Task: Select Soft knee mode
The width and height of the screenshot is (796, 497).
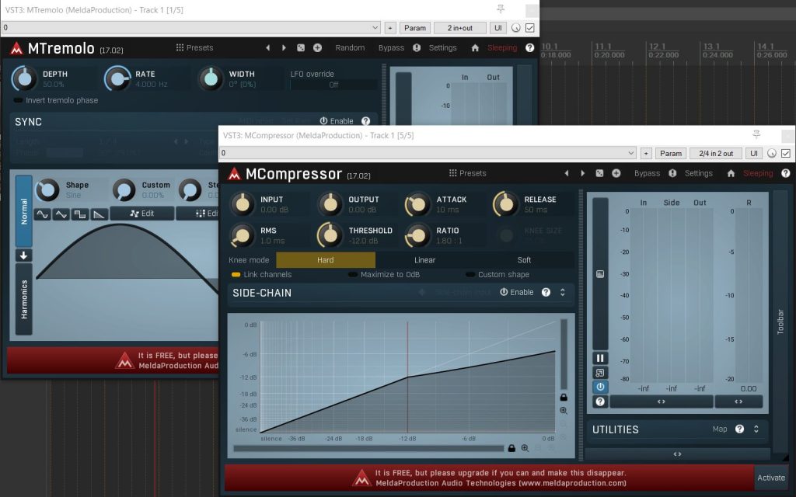Action: click(x=524, y=260)
